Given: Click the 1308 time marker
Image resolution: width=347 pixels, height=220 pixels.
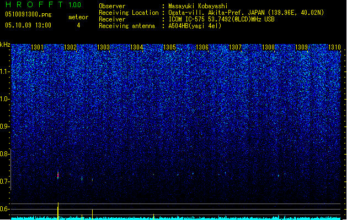Looking at the screenshot, I should (x=268, y=47).
